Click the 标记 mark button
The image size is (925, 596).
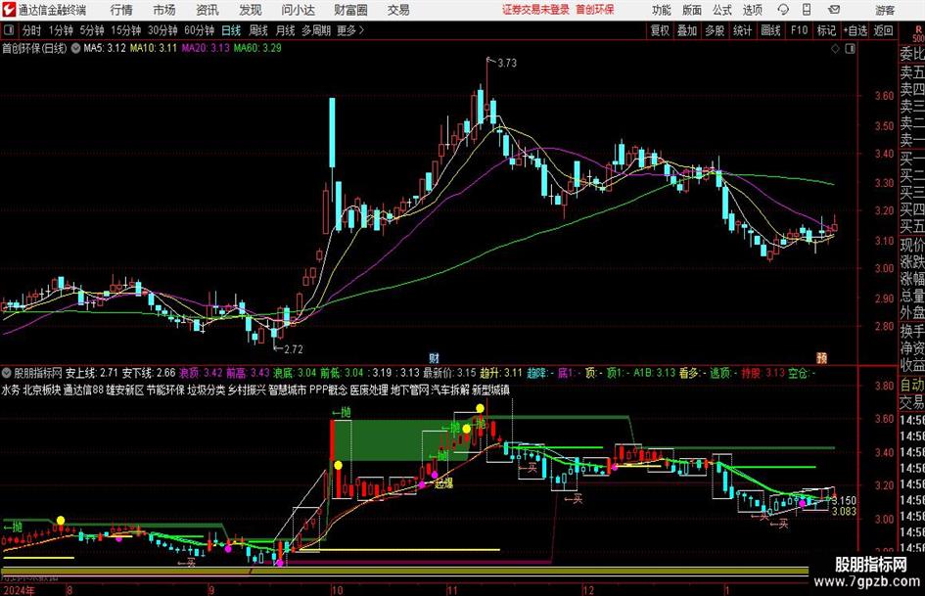[826, 30]
